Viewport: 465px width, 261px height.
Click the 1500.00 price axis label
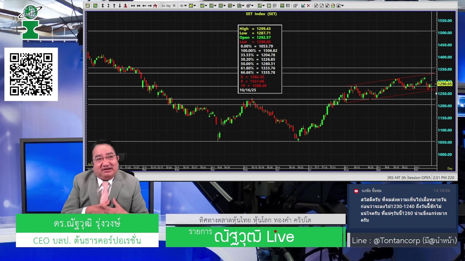click(x=445, y=33)
